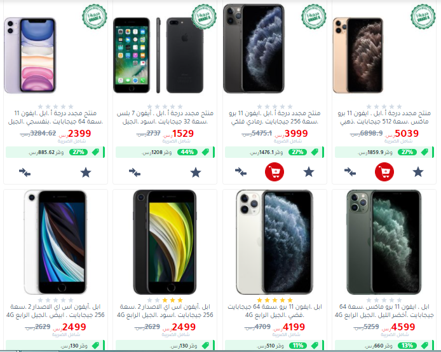Favorite the gold iPhone 11 Pro Max
Viewport: 441px width, 352px height.
click(x=418, y=172)
